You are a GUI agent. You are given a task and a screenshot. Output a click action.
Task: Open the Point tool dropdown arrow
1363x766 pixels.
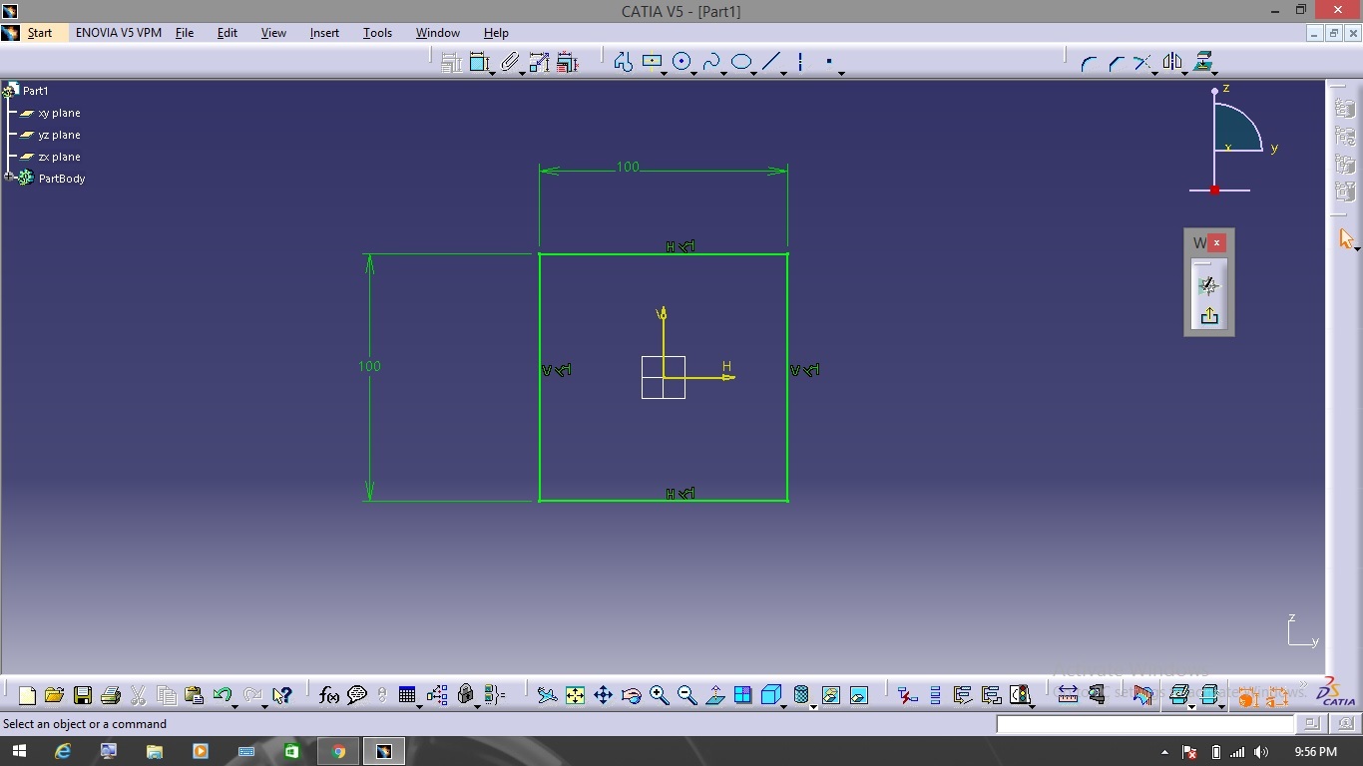click(841, 73)
